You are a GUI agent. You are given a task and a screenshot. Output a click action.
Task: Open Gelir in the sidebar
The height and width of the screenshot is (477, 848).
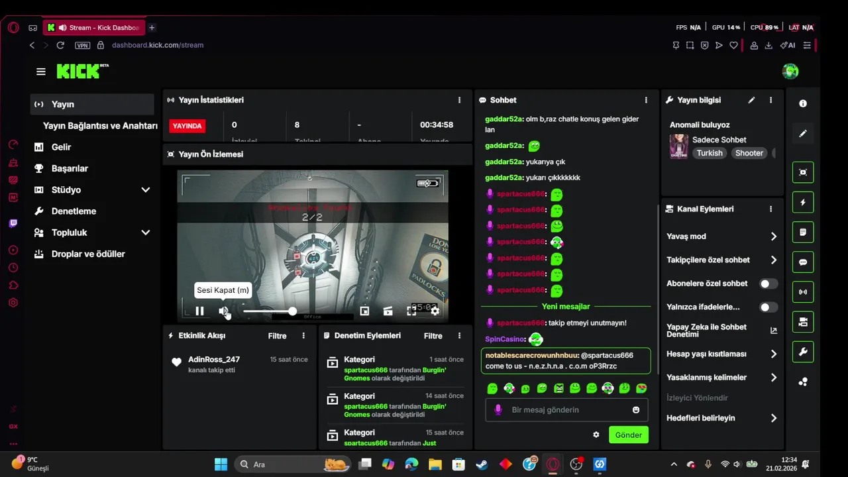click(x=61, y=147)
